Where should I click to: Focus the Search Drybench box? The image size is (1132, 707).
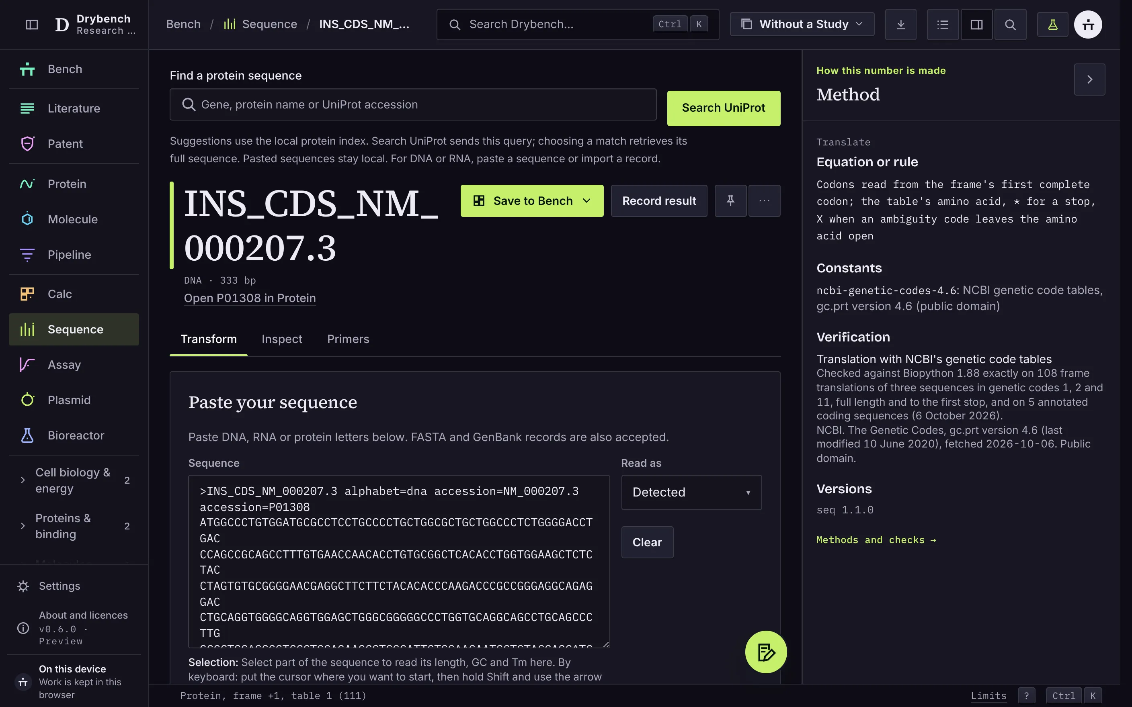578,25
